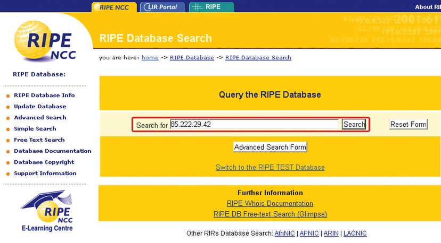The image size is (441, 243).
Task: Click the Search button
Action: [354, 124]
